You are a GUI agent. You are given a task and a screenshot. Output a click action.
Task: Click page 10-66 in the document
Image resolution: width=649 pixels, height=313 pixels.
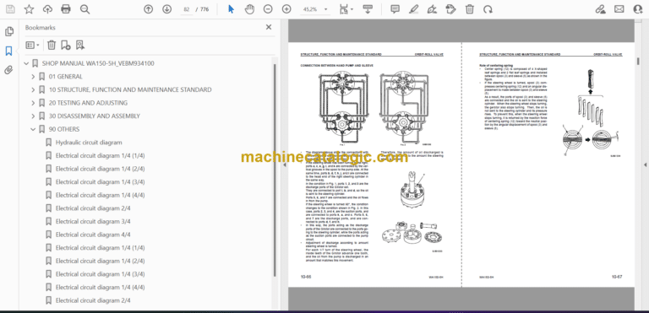point(374,165)
